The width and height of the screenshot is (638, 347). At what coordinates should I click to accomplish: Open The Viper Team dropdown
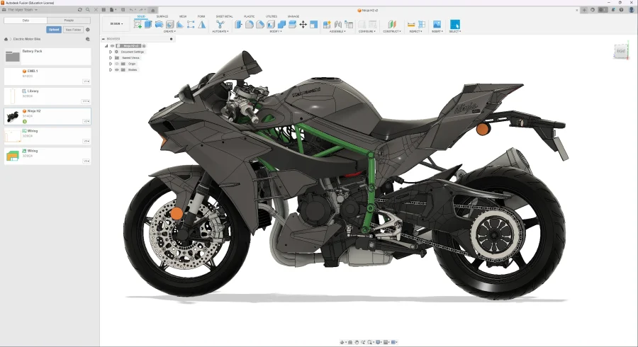tap(23, 10)
